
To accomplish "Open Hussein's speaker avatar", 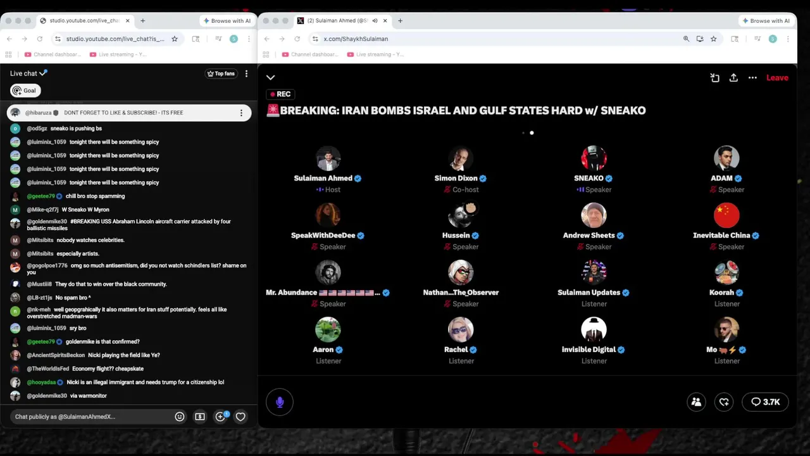I will point(461,215).
